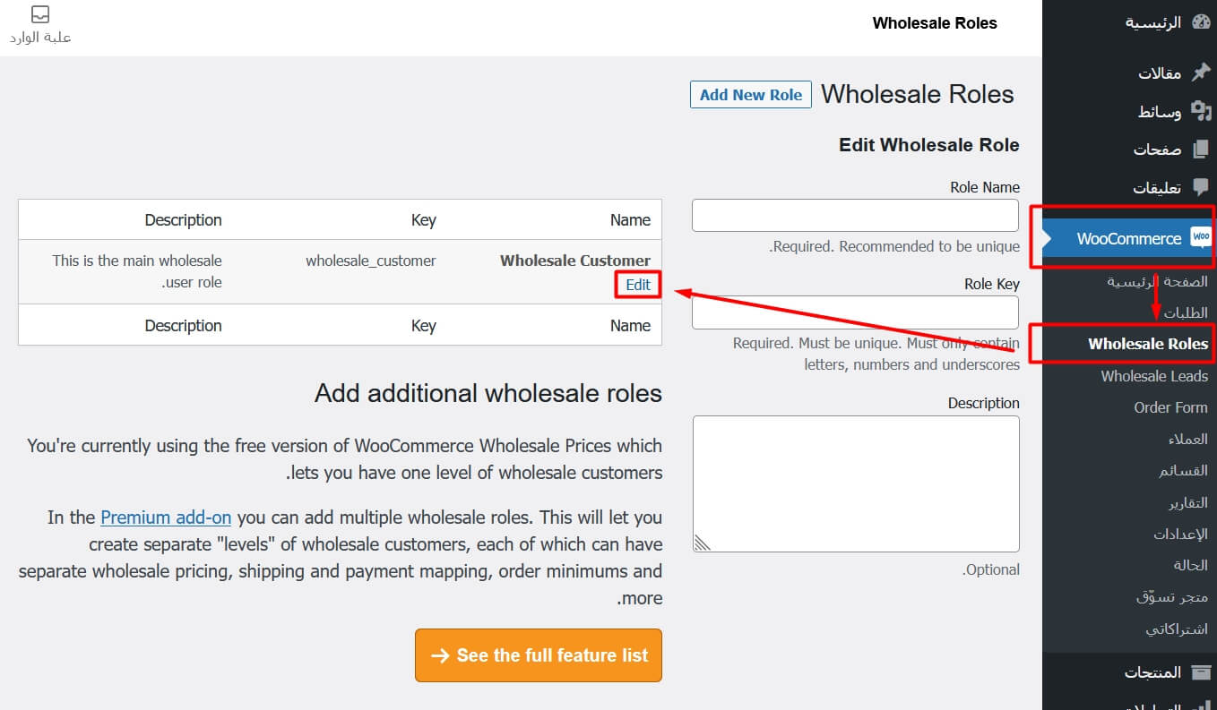Focus the Role Name text field

(x=856, y=216)
